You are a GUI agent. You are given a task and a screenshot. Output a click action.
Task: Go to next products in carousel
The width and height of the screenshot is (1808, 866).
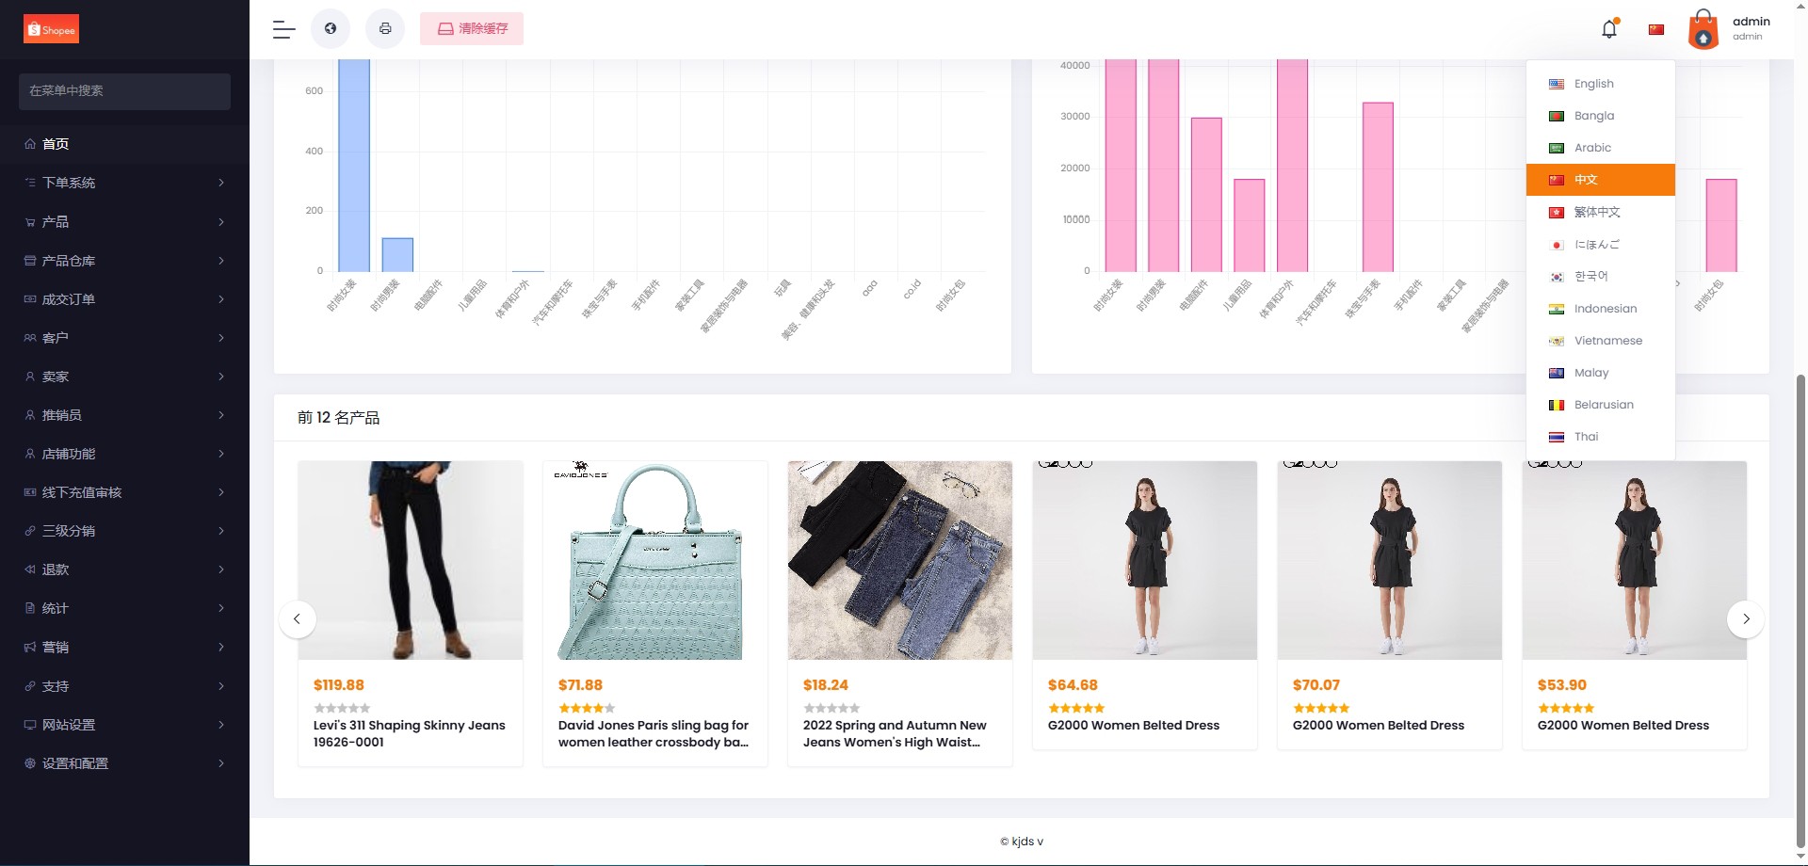click(1746, 619)
